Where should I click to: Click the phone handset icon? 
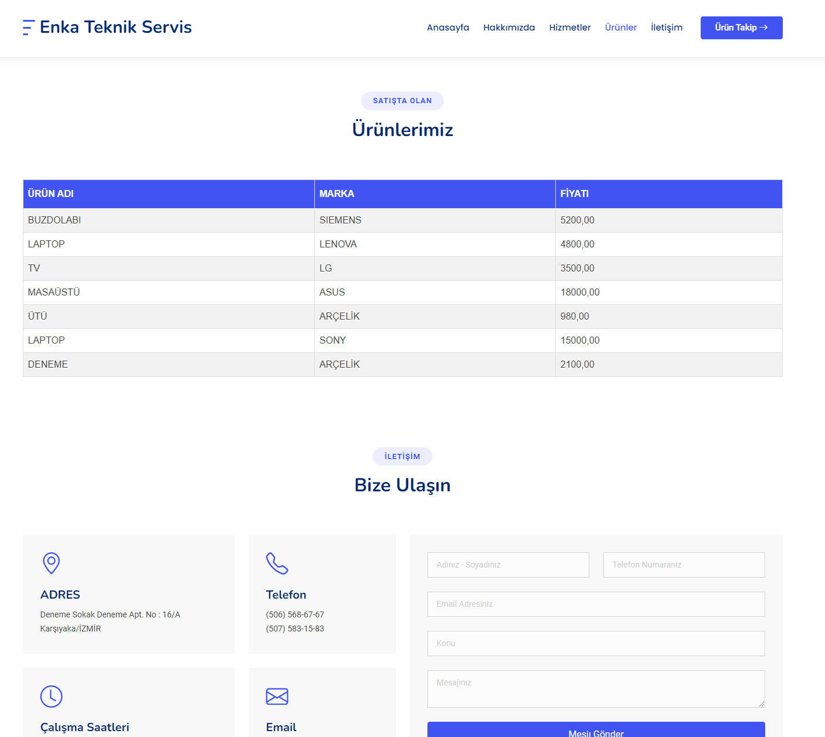pyautogui.click(x=277, y=563)
